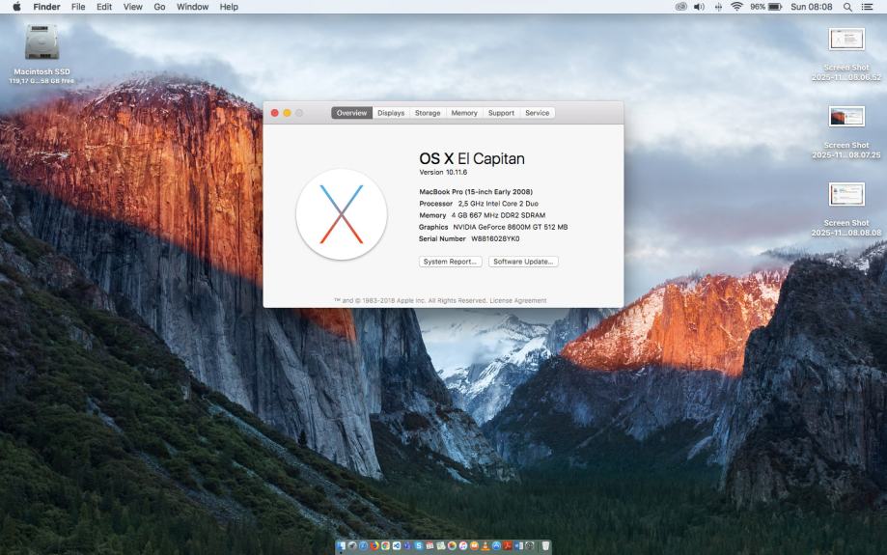Screen dimensions: 887x555
Task: Open Finder from the dock
Action: 341,546
